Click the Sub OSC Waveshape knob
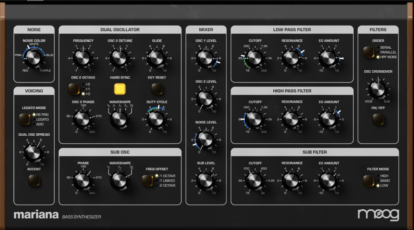 click(x=120, y=181)
